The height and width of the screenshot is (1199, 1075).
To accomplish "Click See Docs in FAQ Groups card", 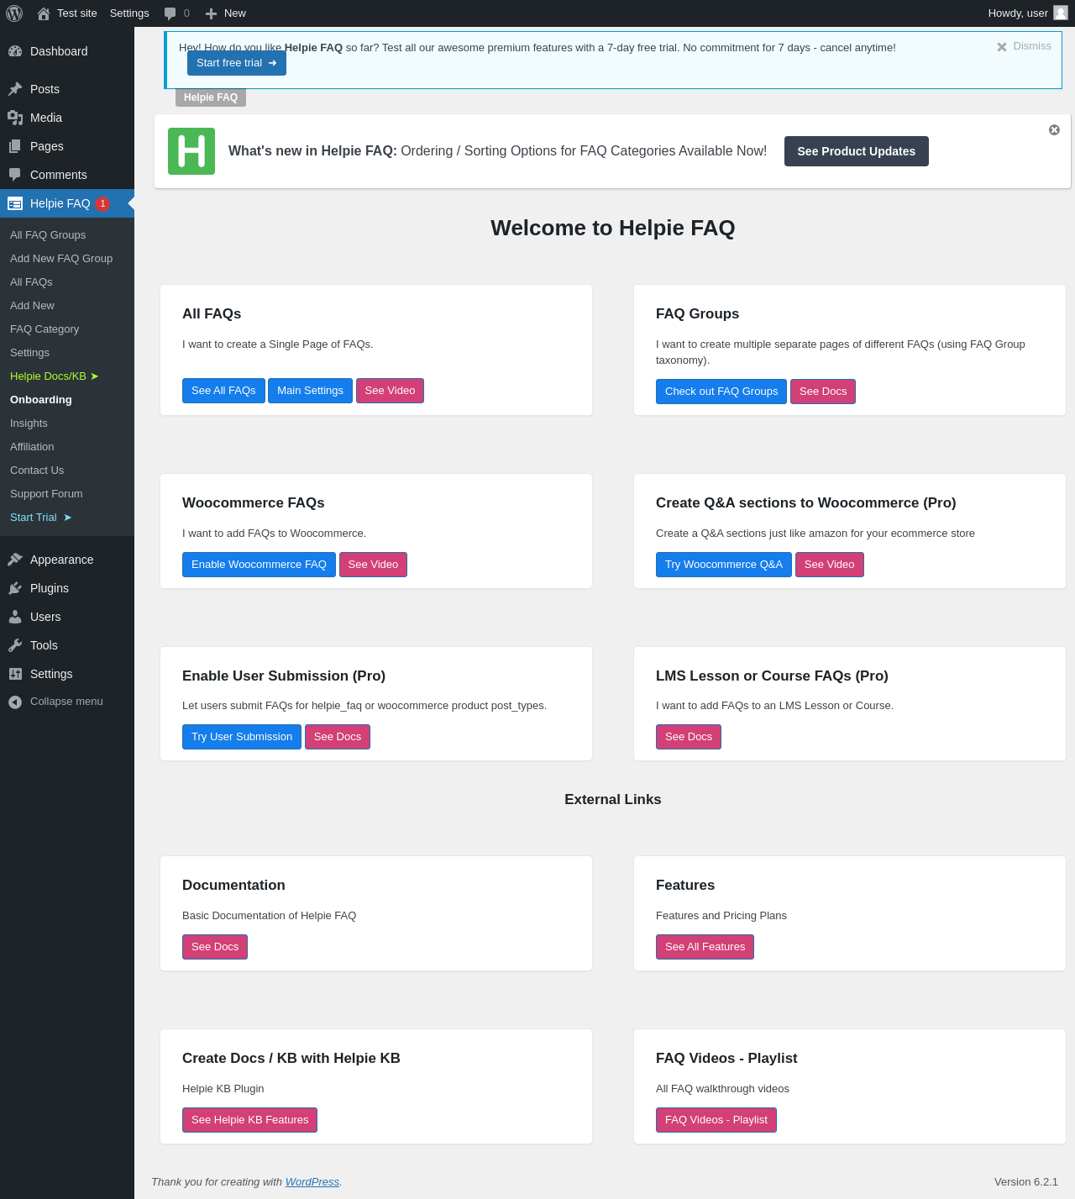I will pyautogui.click(x=823, y=392).
